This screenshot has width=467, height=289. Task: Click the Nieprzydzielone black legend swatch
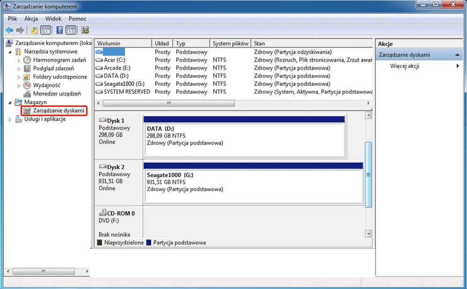[100, 243]
